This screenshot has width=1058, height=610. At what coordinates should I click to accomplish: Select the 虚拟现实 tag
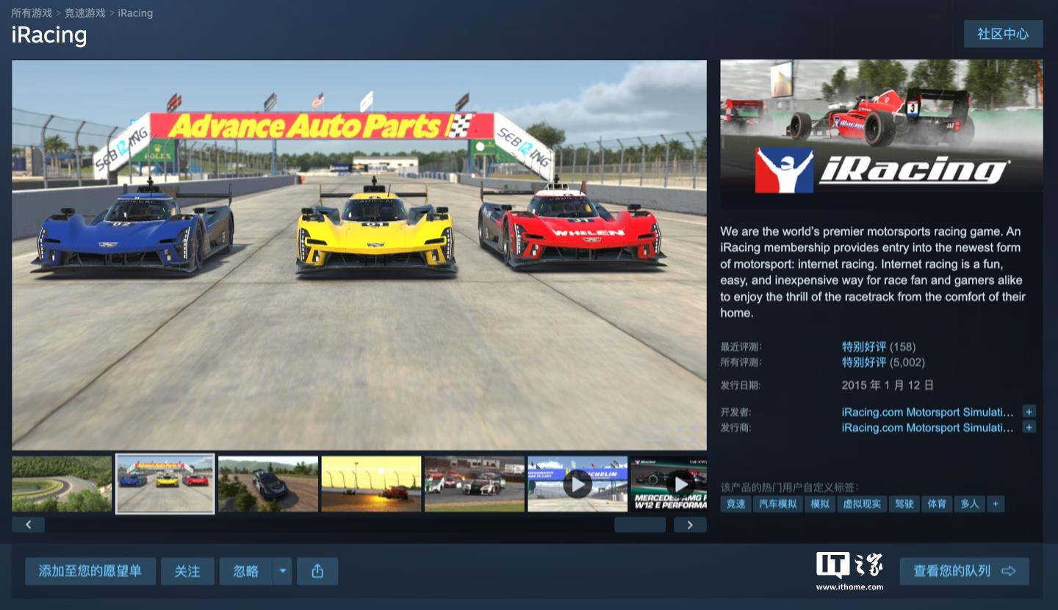point(862,504)
